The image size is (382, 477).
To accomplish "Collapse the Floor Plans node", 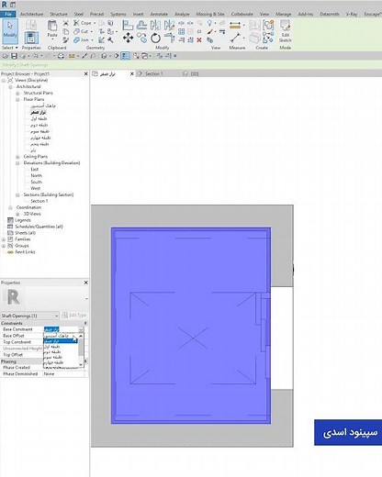I will [x=17, y=100].
